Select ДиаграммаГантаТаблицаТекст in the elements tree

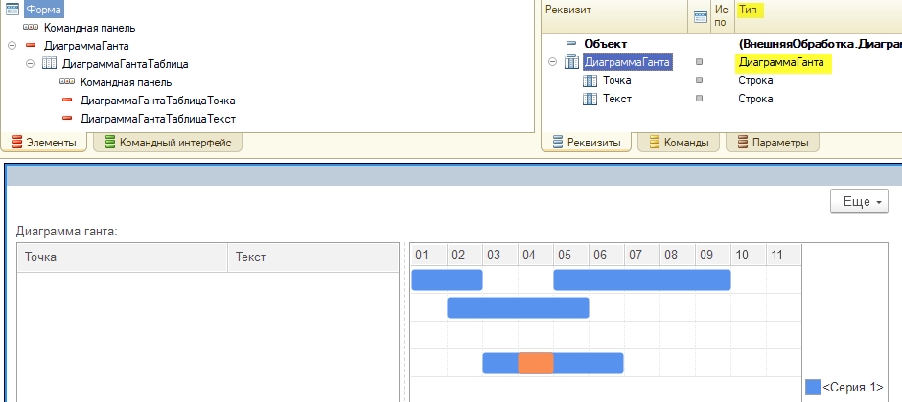point(157,119)
